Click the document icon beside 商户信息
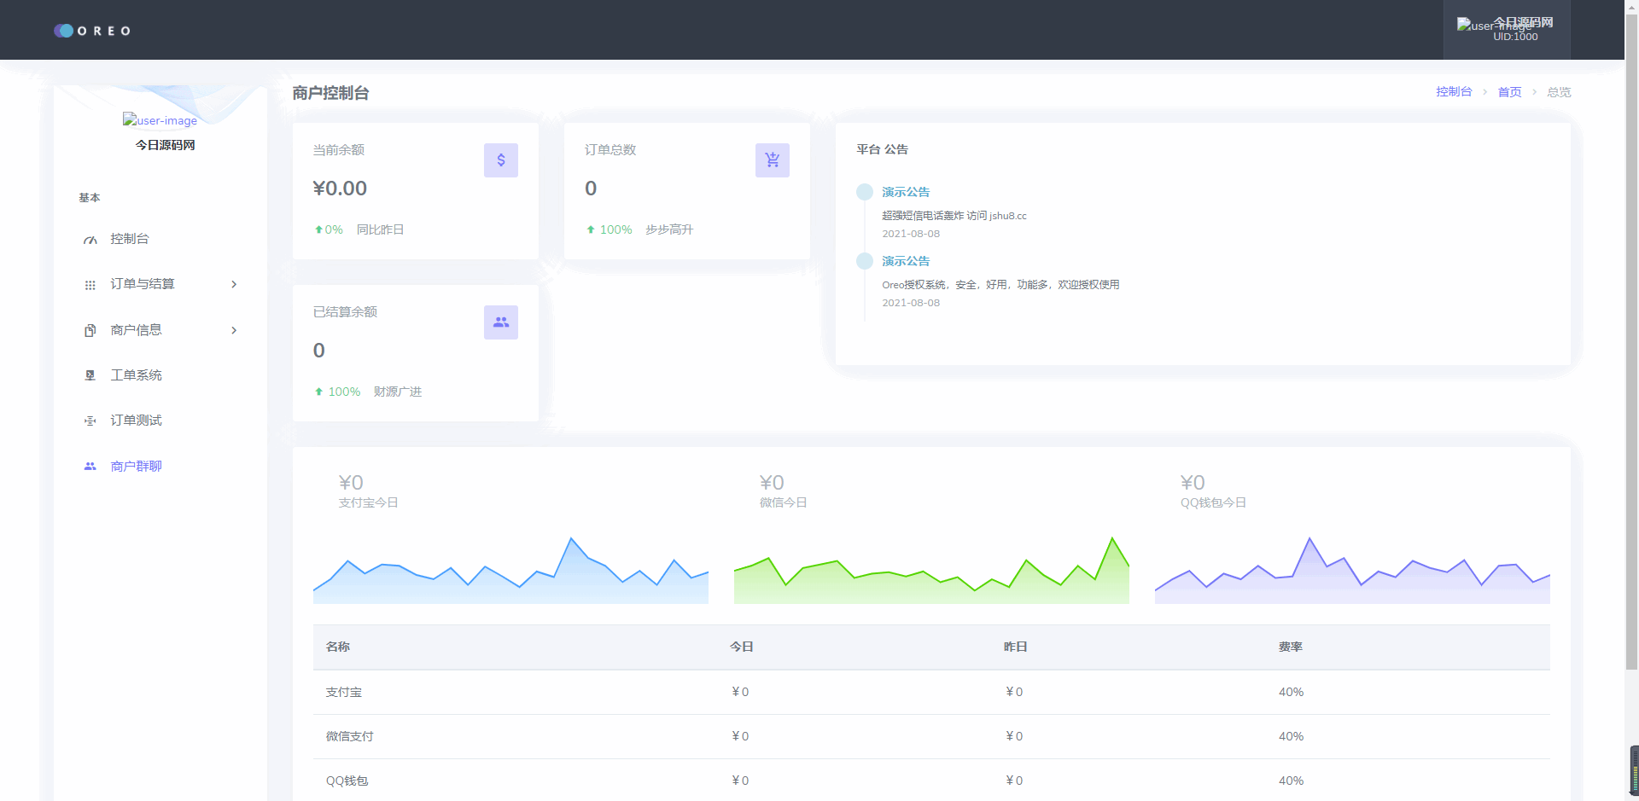This screenshot has width=1639, height=801. pyautogui.click(x=90, y=330)
